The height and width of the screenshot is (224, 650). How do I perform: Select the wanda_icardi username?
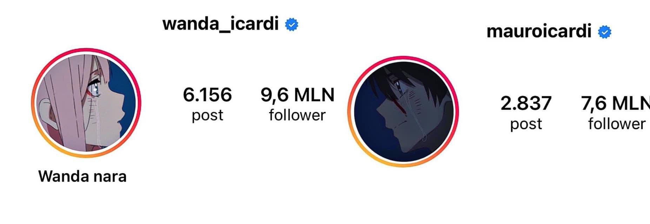point(220,24)
